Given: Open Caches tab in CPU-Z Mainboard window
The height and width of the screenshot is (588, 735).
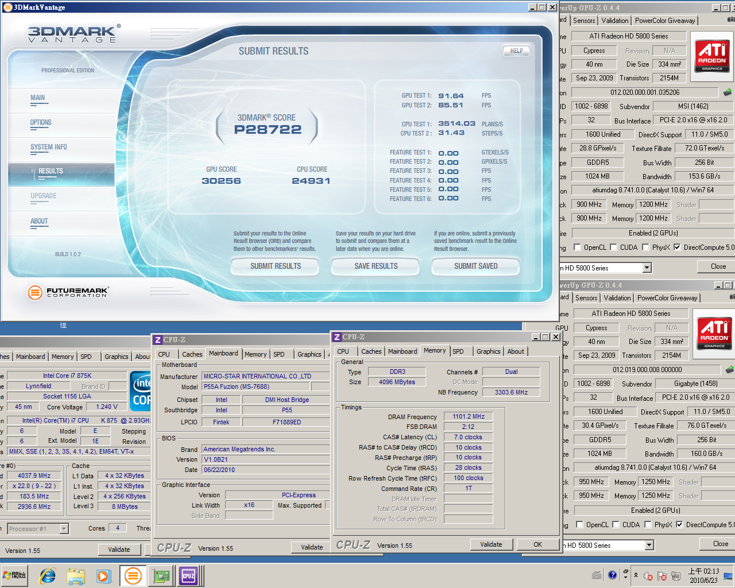Looking at the screenshot, I should pos(192,354).
